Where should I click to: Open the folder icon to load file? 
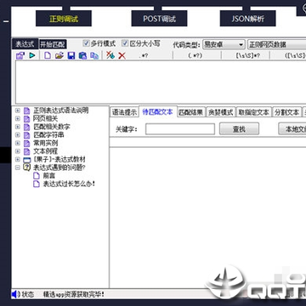[x=59, y=55]
